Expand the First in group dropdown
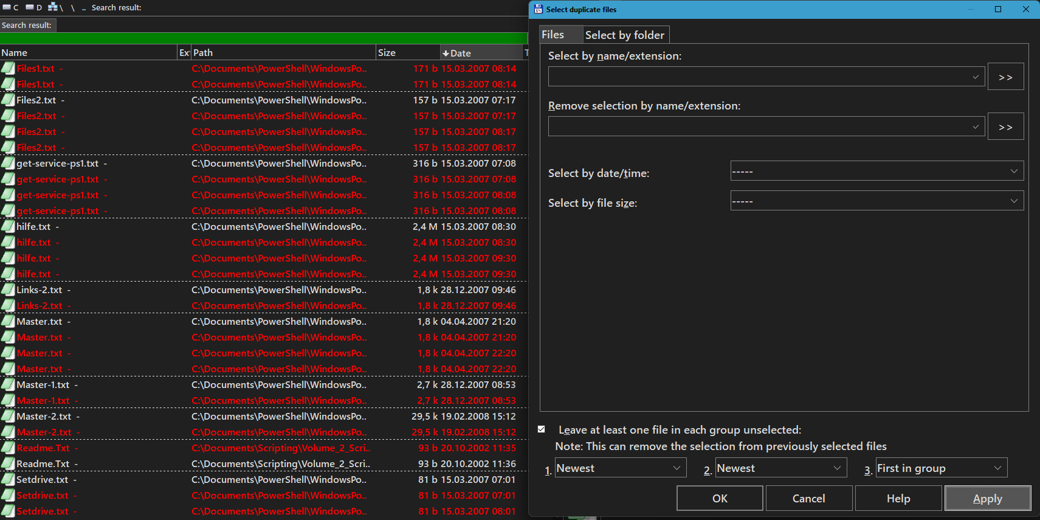This screenshot has height=520, width=1040. (941, 468)
